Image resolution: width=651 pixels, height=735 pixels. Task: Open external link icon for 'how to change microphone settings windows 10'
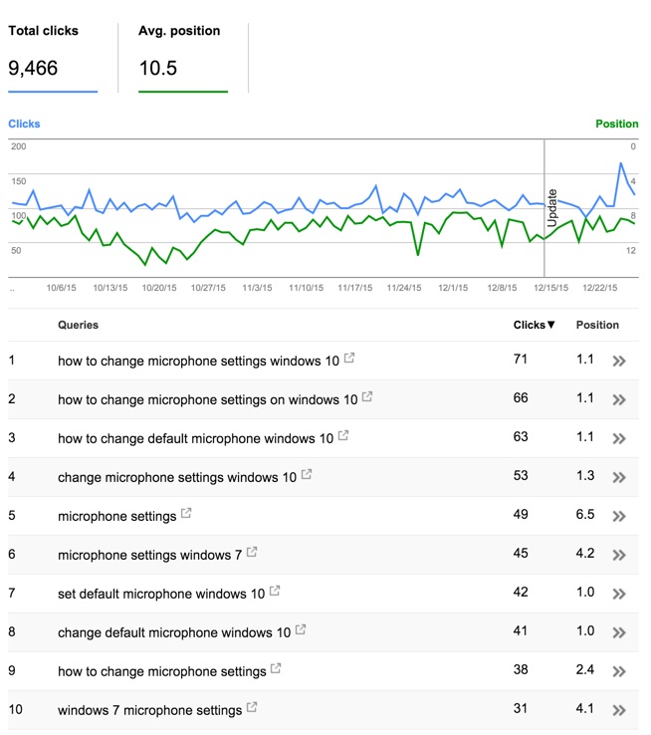click(x=349, y=359)
